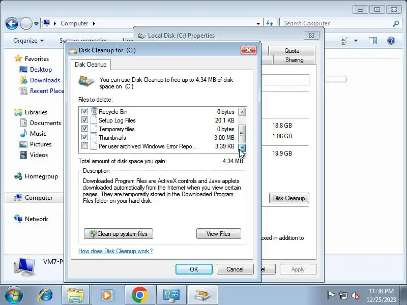The width and height of the screenshot is (407, 305).
Task: Close the Disk Cleanup for (C:) dialog
Action: coord(248,50)
